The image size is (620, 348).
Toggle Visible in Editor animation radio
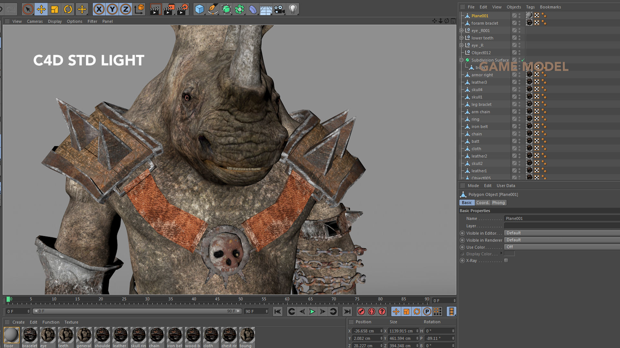click(462, 233)
